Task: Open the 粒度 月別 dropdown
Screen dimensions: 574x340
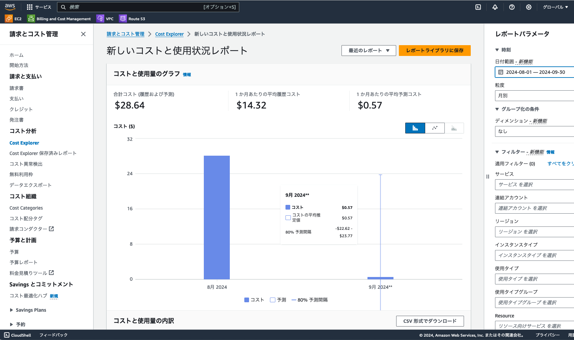Action: point(535,96)
